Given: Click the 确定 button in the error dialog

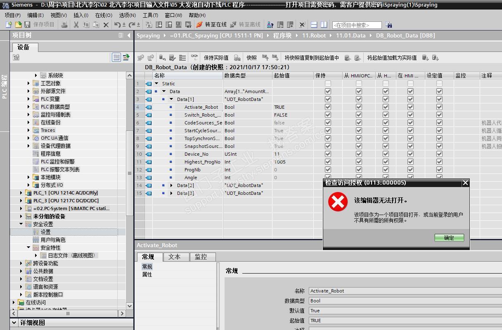Looking at the screenshot, I should [449, 238].
